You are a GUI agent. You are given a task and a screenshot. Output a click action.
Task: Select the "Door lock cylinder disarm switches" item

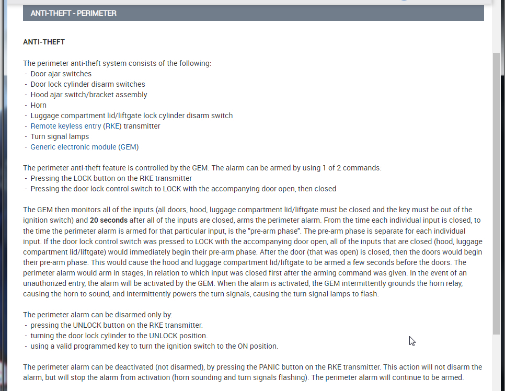click(87, 84)
